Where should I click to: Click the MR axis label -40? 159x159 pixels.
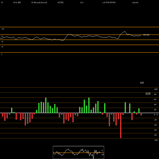tap(155, 125)
